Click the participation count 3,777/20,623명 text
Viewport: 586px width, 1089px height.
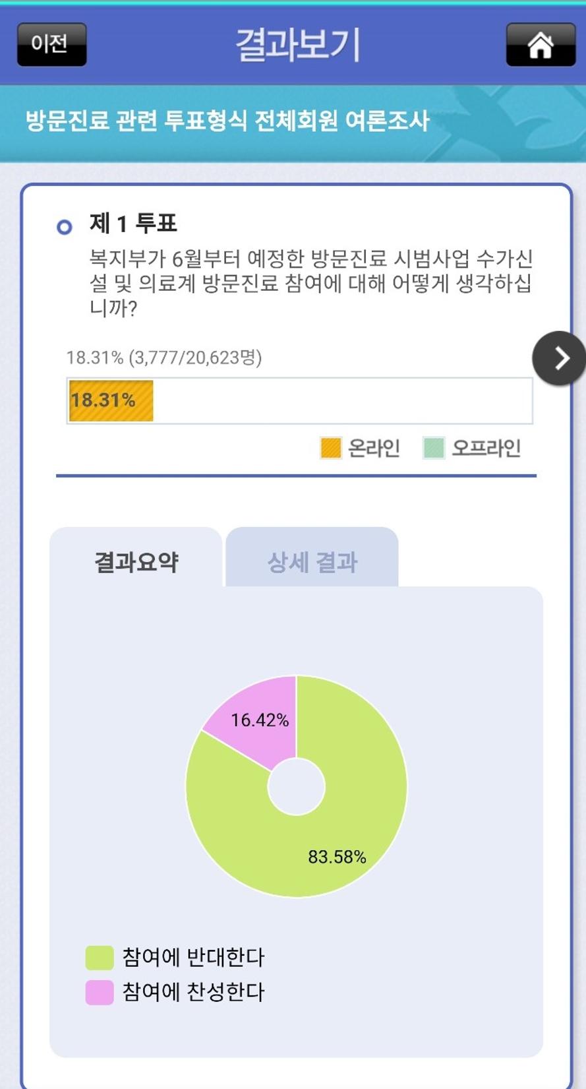coord(195,358)
